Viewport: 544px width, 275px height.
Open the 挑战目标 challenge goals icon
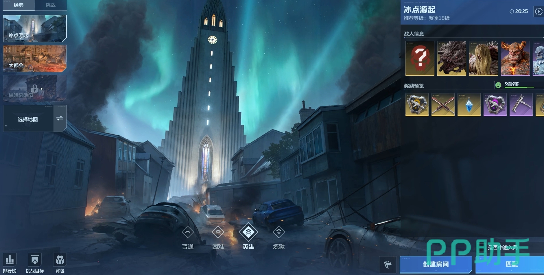coord(35,260)
